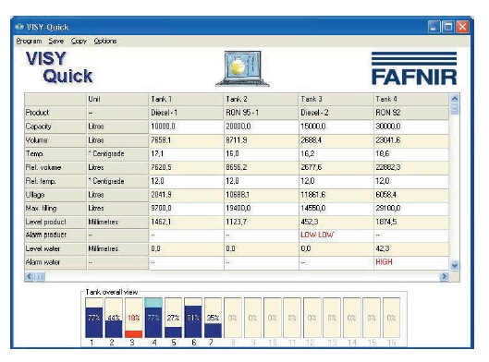Image resolution: width=489 pixels, height=362 pixels.
Task: Select tank 1 bar showing 77%
Action: tap(94, 318)
